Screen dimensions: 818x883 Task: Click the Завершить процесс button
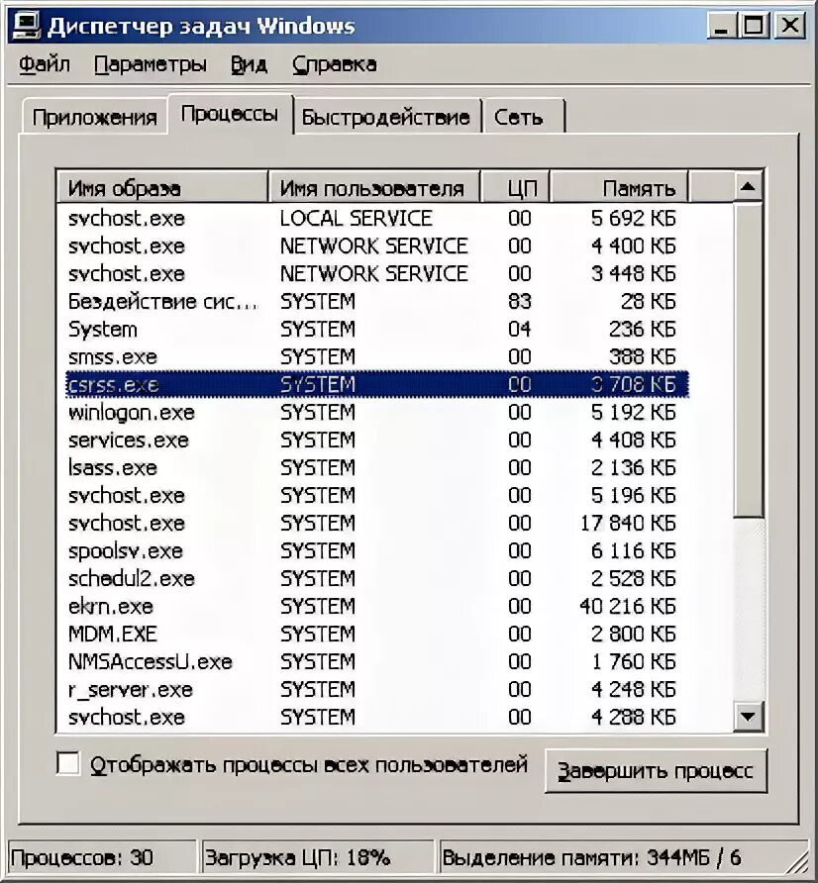[656, 770]
